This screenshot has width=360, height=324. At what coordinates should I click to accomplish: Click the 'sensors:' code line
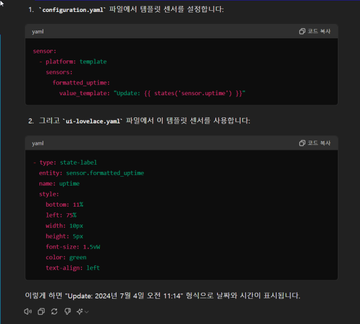click(x=59, y=72)
